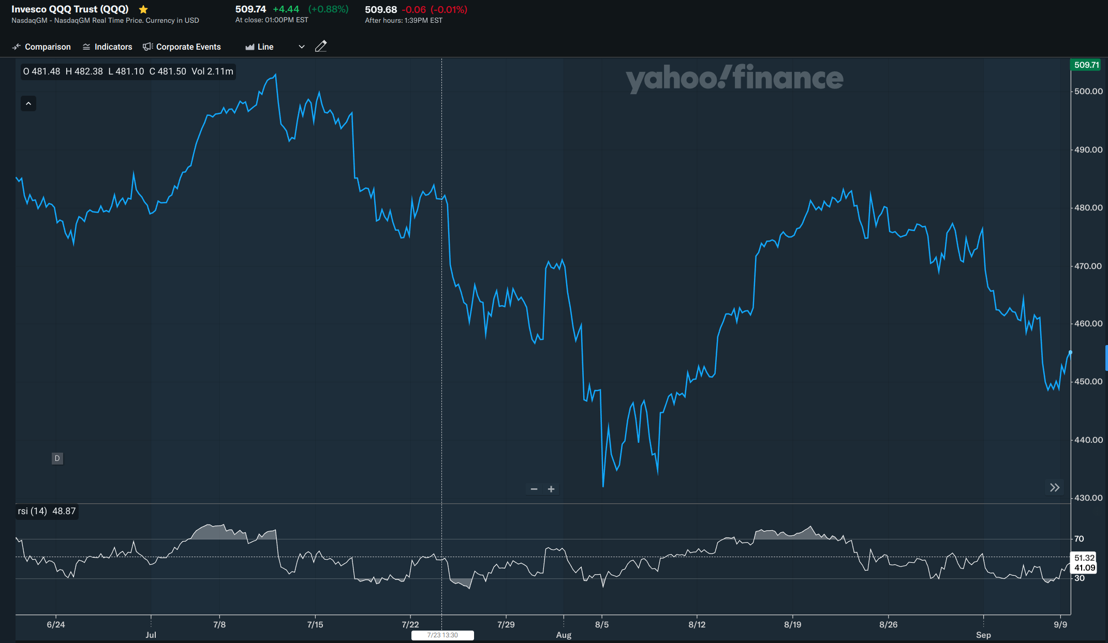Click the Indicators lines icon

pyautogui.click(x=86, y=47)
